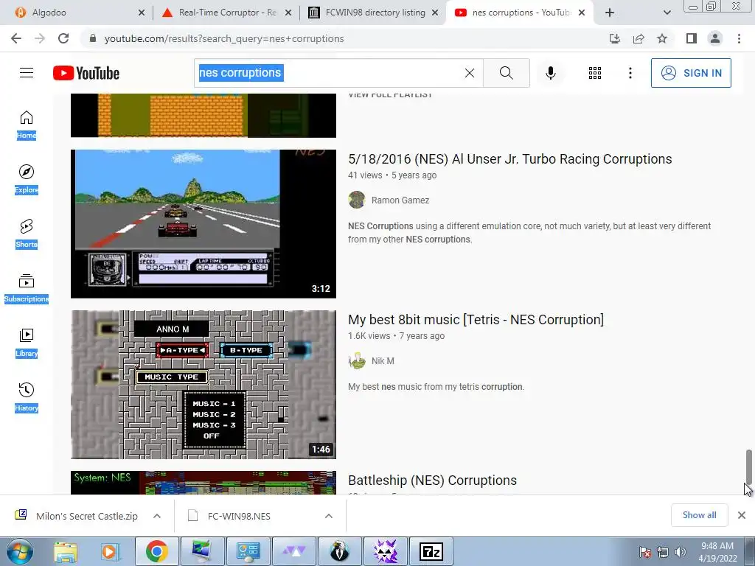Close the FCWIN98 directory listing tab

point(435,13)
